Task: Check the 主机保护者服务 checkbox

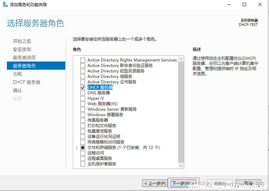Action: coord(83,164)
